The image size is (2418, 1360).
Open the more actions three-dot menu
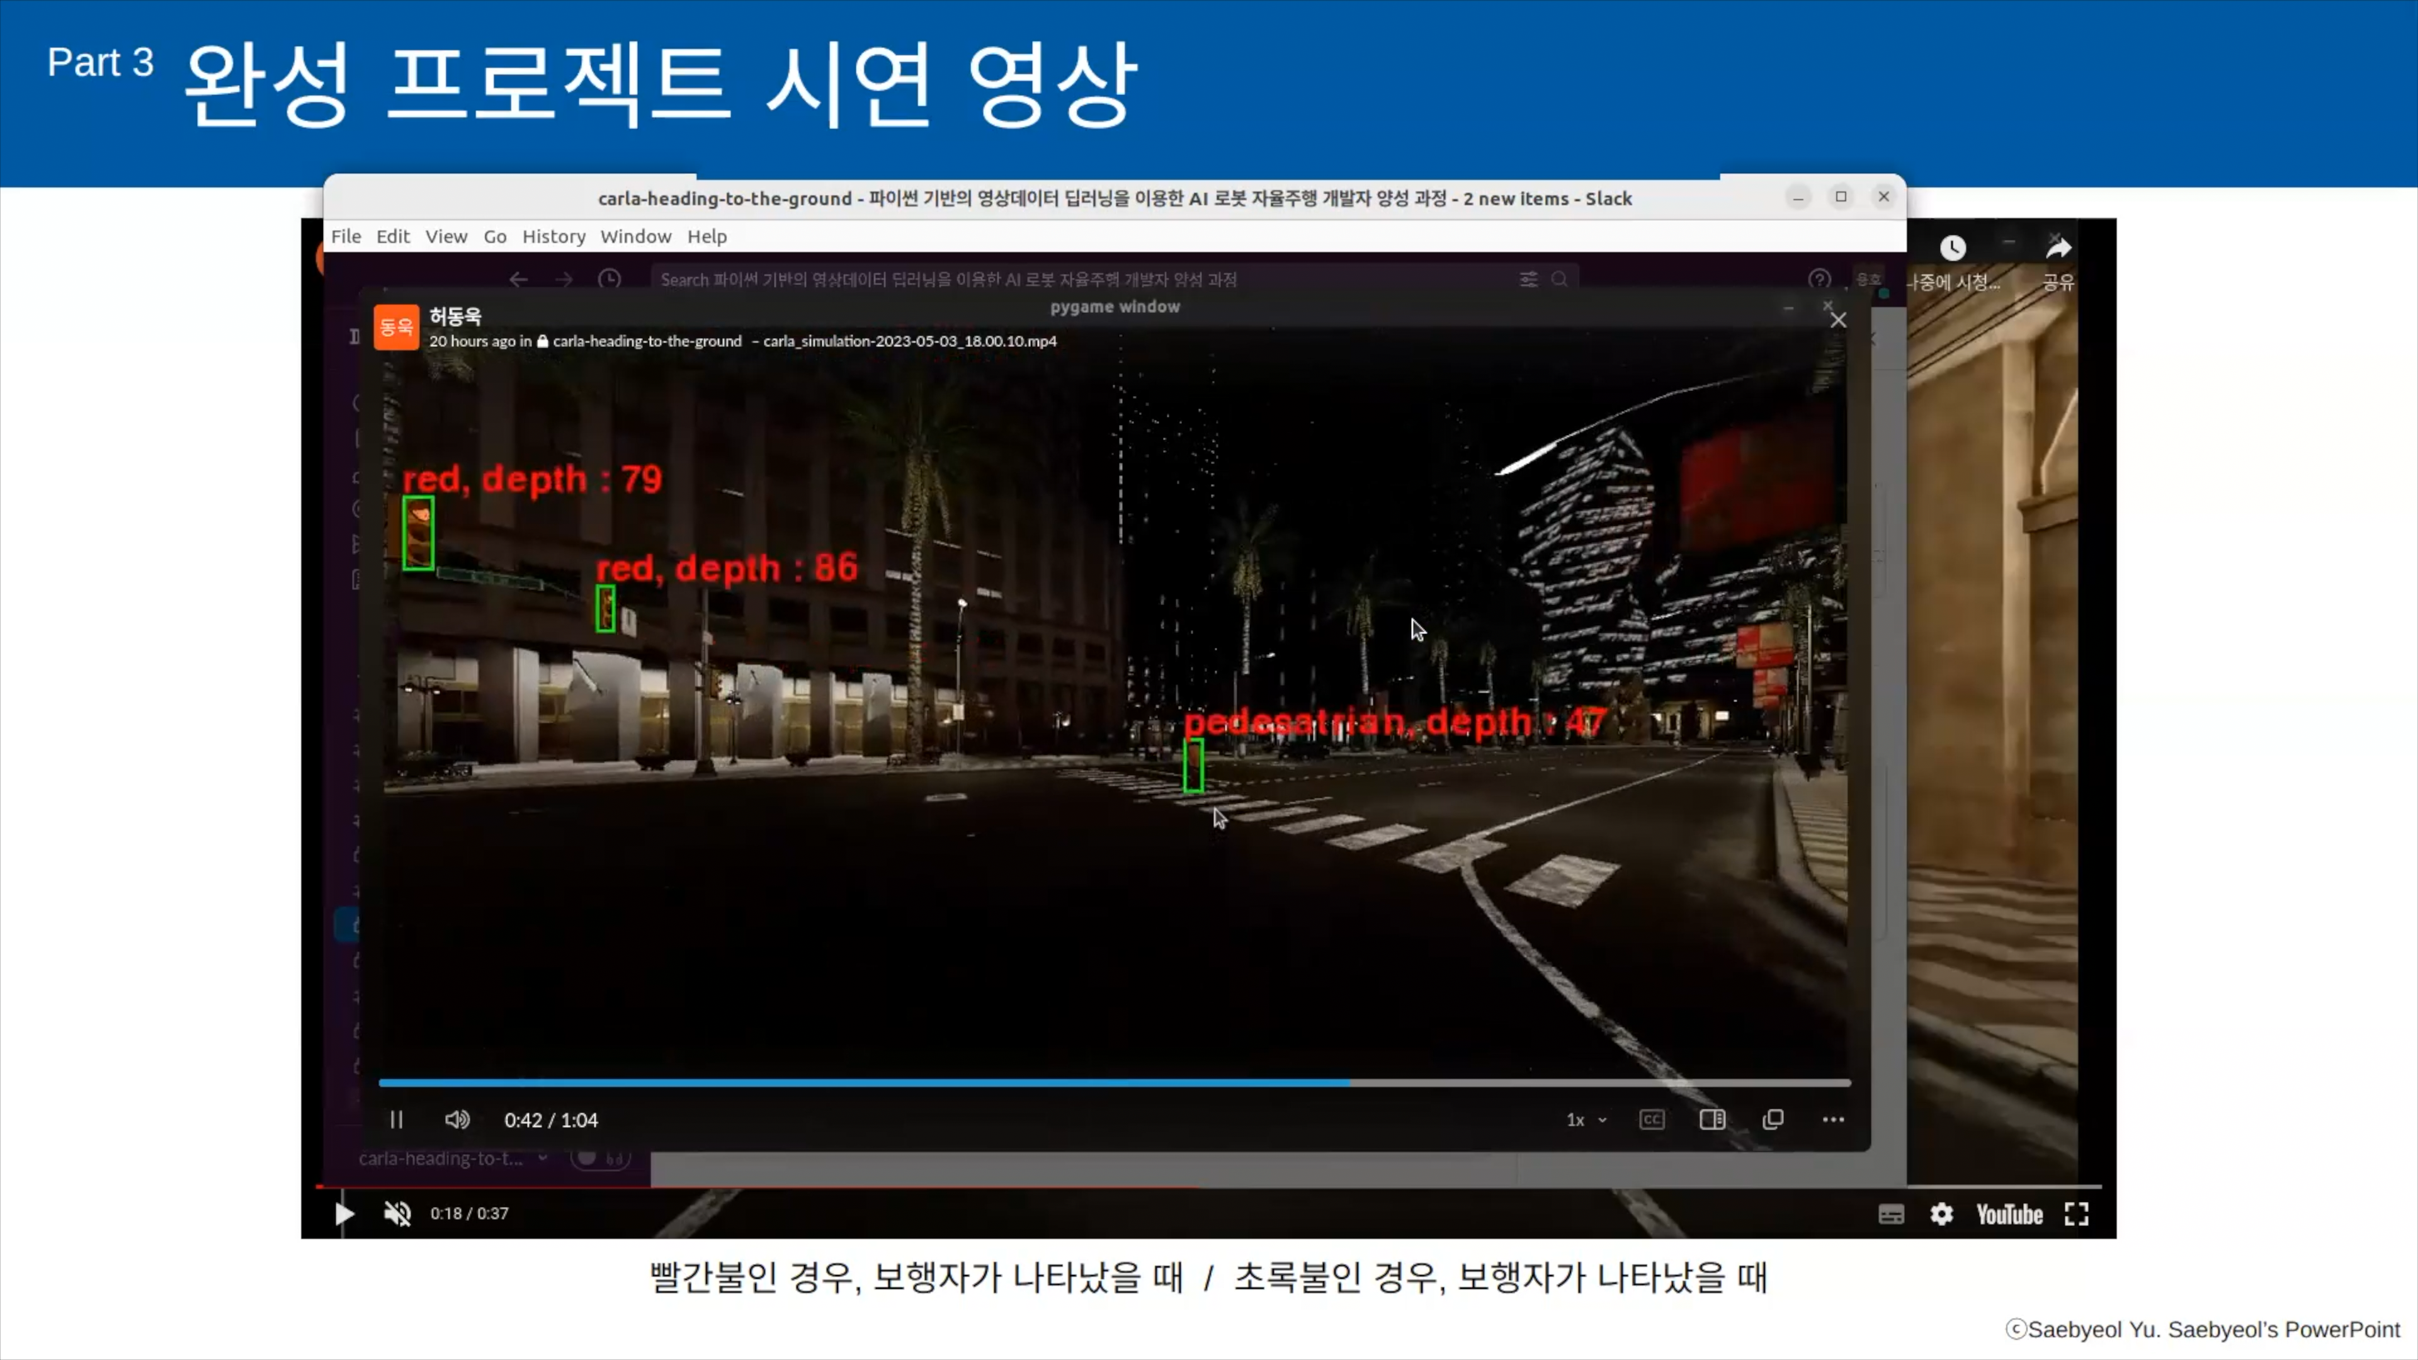(x=1832, y=1119)
